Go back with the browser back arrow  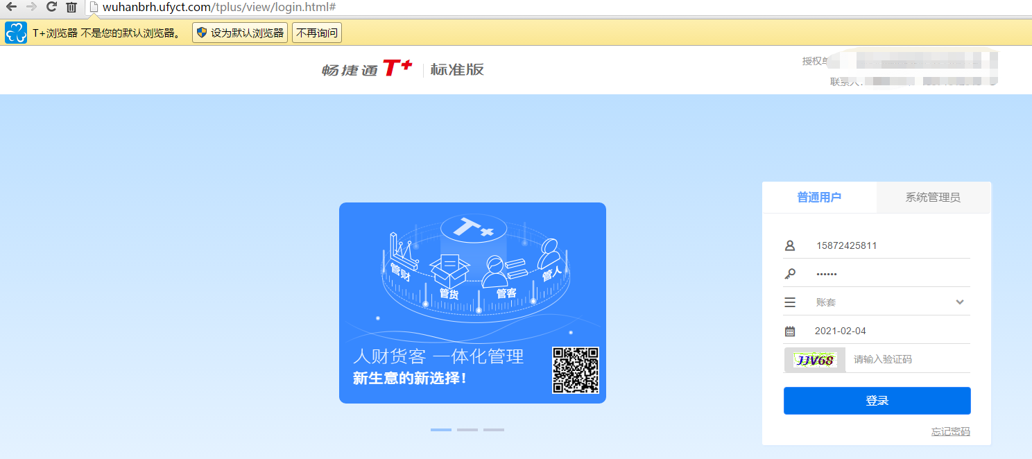(11, 7)
